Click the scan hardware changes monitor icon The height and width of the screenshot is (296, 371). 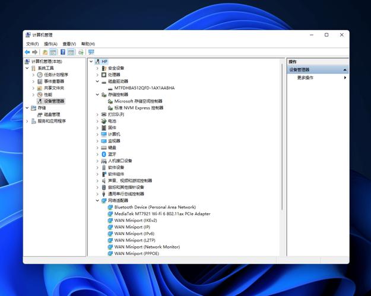[x=91, y=52]
